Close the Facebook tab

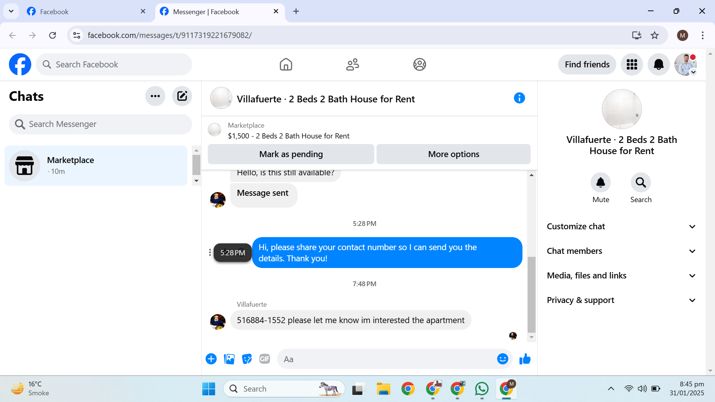(143, 12)
